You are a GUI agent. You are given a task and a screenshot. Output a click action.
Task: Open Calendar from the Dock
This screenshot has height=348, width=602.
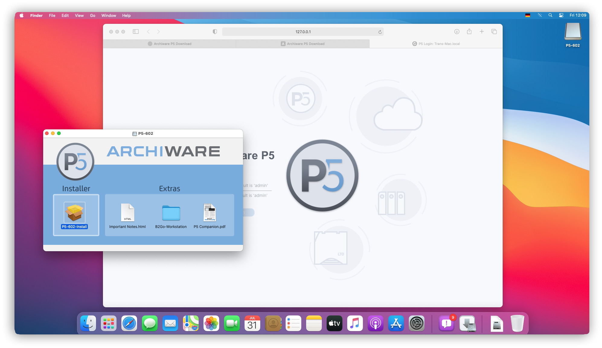tap(252, 324)
